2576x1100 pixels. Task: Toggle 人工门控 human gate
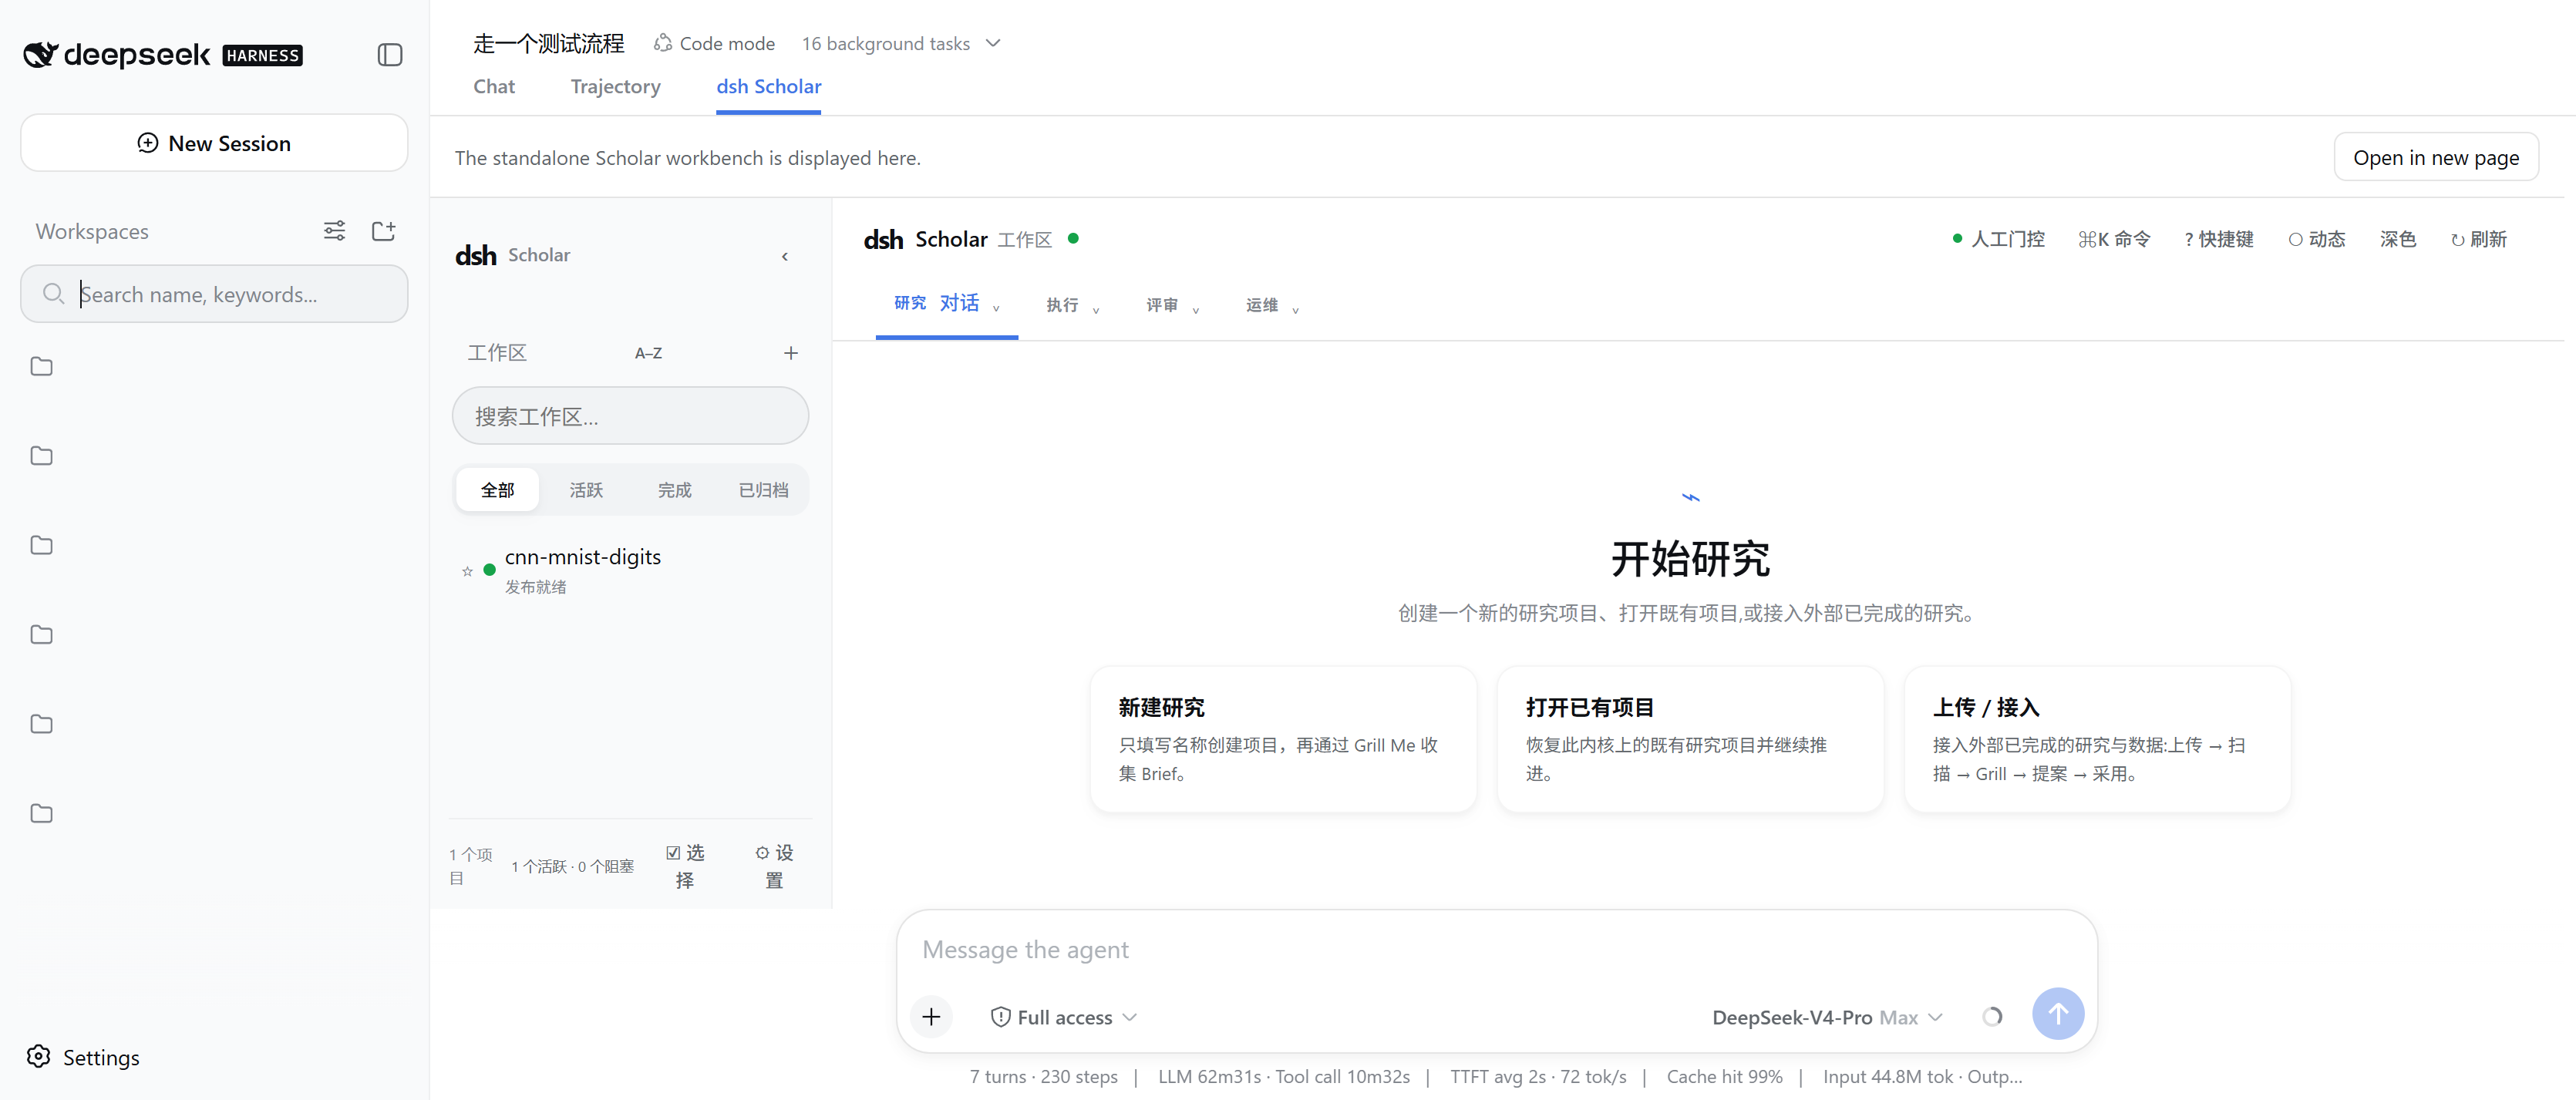1998,239
